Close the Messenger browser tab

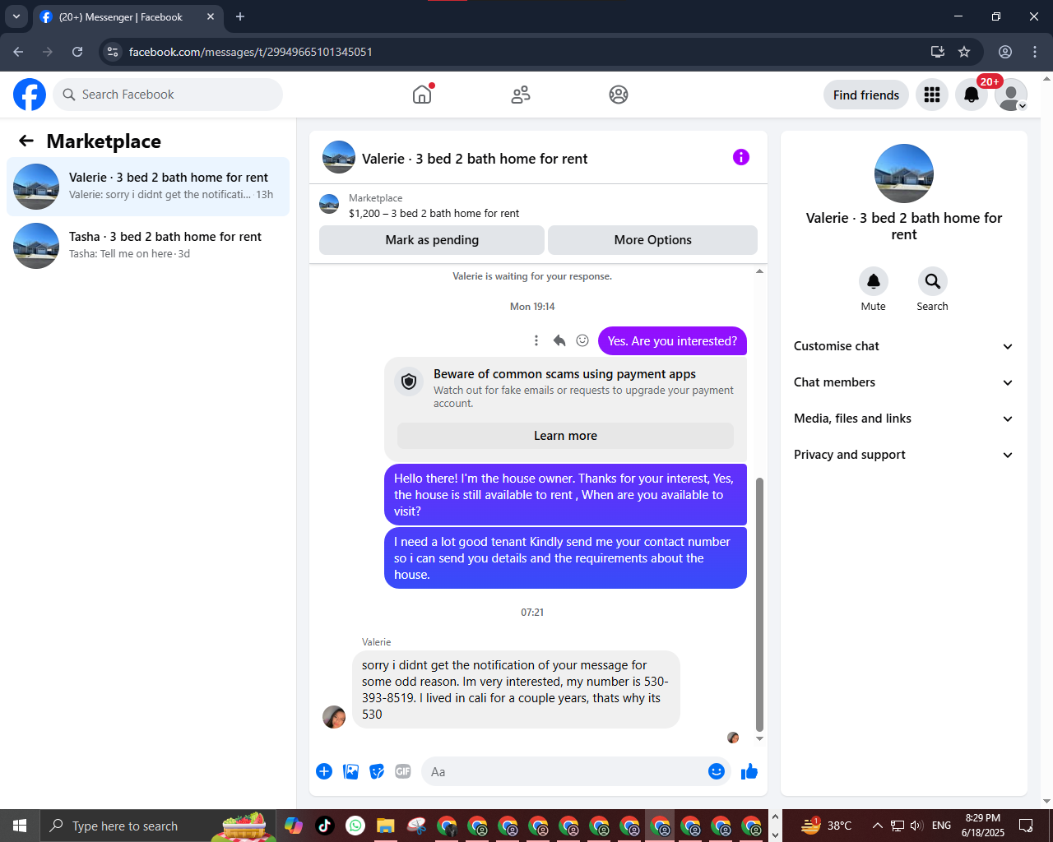pos(211,16)
